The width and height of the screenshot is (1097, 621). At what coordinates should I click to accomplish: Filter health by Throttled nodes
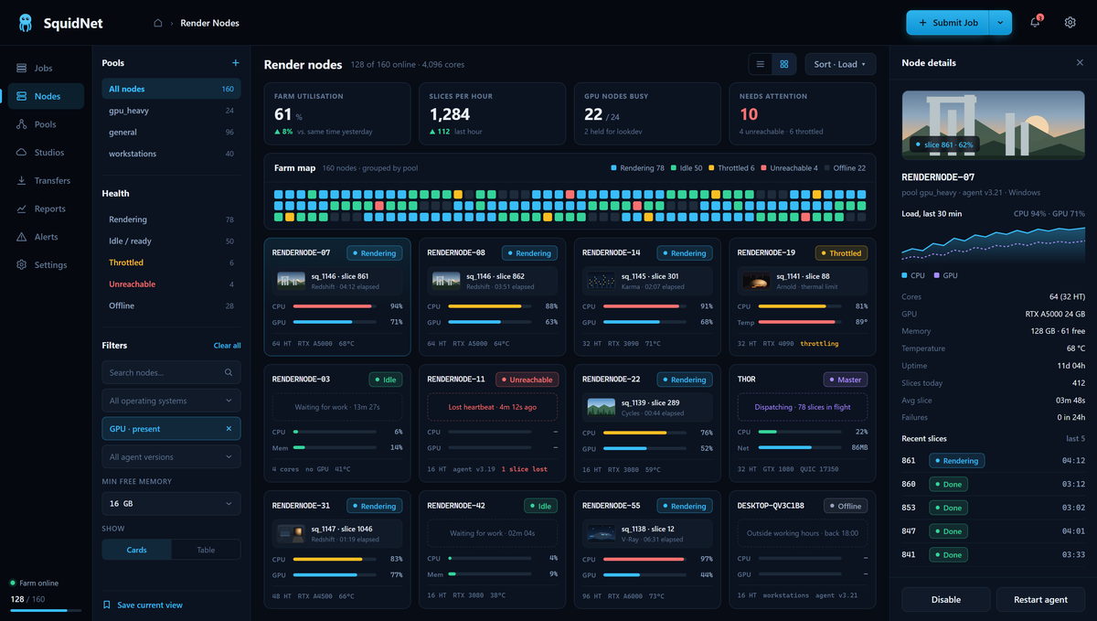(171, 262)
